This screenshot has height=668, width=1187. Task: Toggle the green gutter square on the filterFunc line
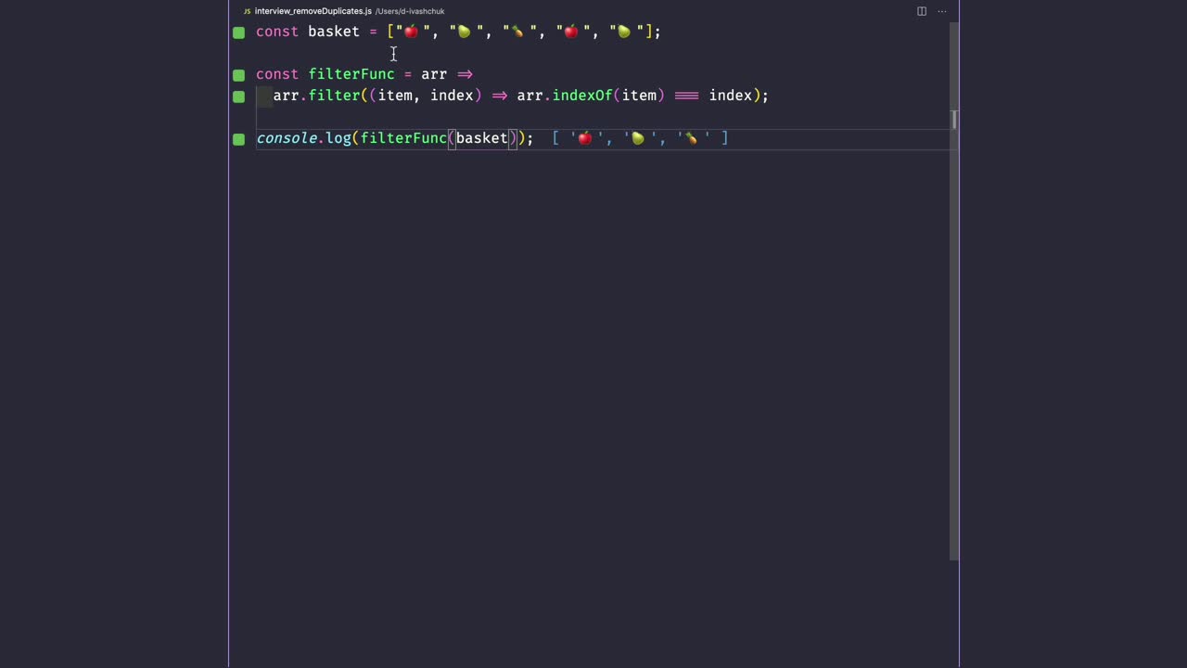[x=238, y=74]
